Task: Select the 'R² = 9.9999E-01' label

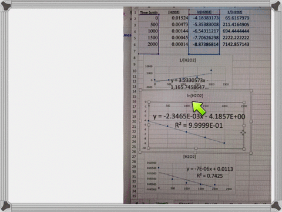Action: [199, 125]
